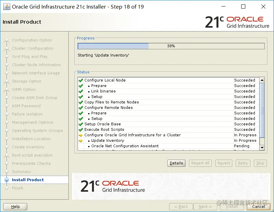Screen dimensions: 274x212
Task: Select Configuration Option step
Action: click(32, 40)
